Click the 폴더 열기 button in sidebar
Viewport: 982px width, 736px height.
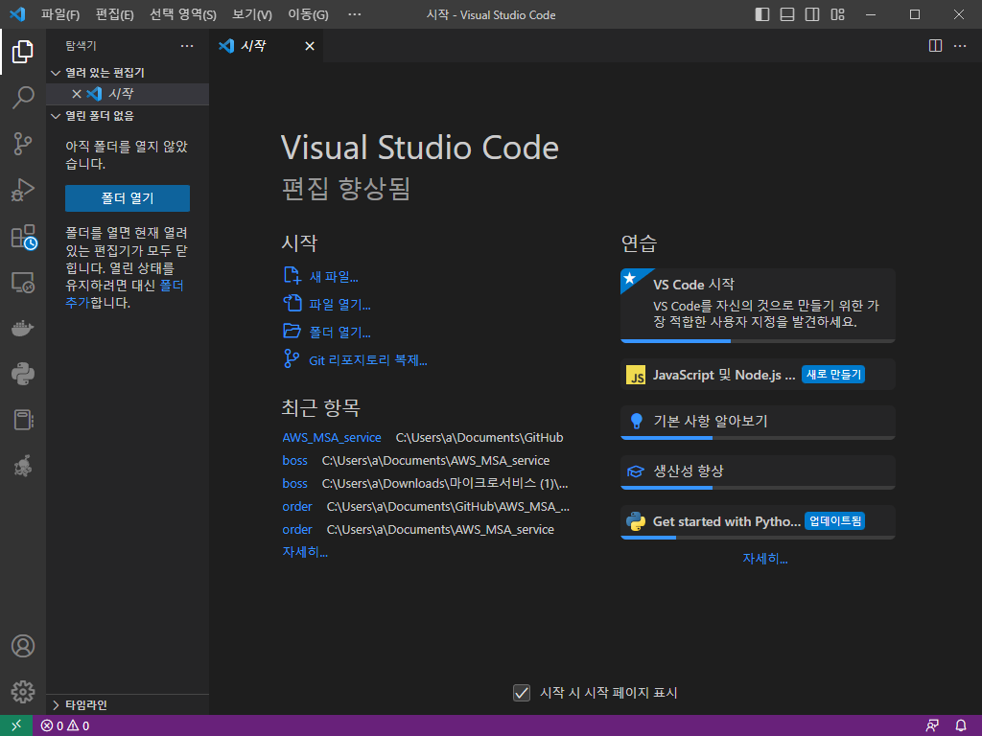128,198
